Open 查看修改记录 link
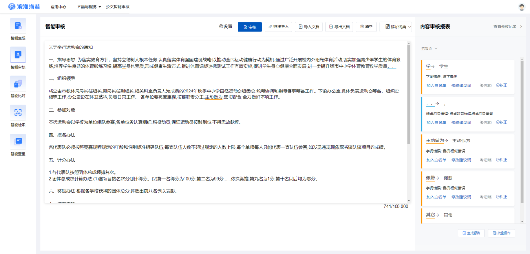 (508, 26)
